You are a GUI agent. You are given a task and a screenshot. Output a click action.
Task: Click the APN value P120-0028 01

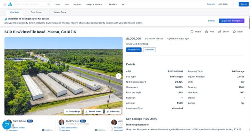(x=175, y=72)
